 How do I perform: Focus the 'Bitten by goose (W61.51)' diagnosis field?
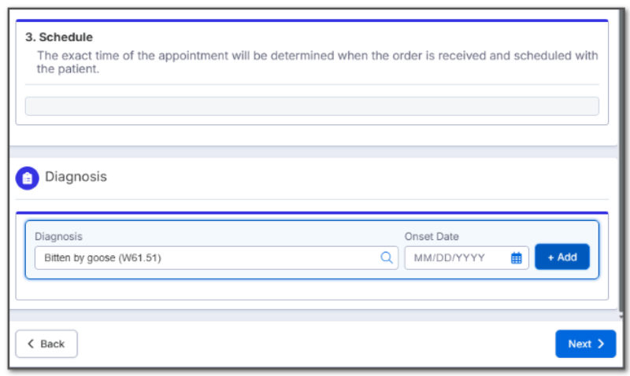pos(216,258)
